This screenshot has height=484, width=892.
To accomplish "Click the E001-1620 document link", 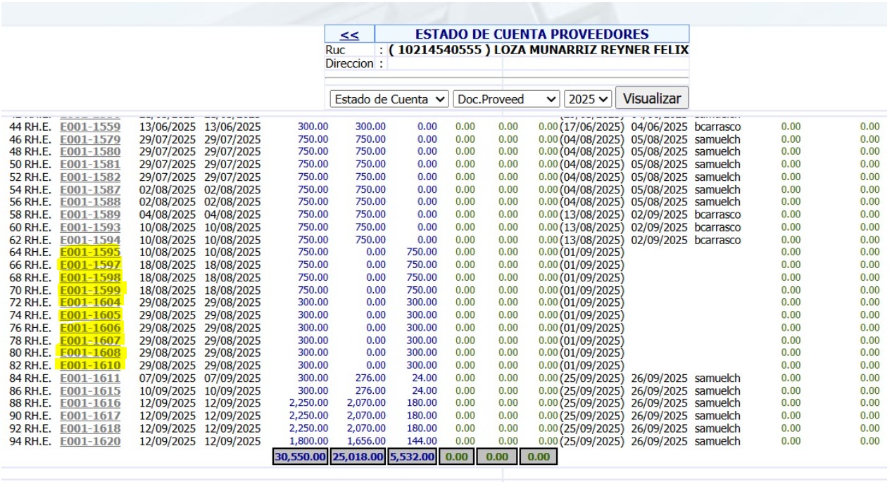I will pos(90,441).
